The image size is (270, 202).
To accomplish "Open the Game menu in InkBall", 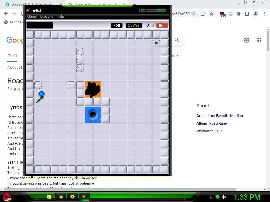I will click(32, 17).
